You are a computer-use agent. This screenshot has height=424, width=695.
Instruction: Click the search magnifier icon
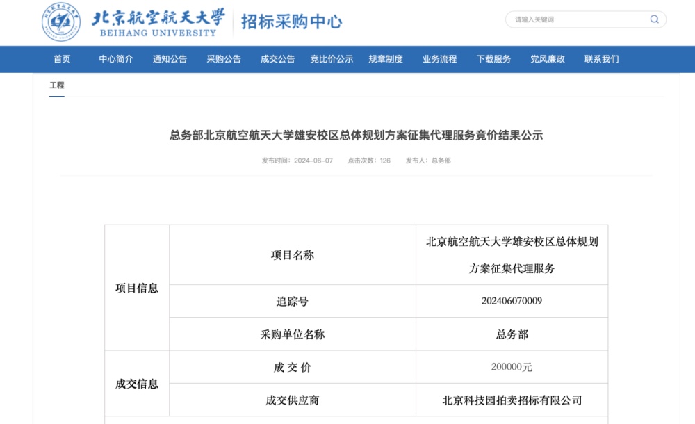point(654,19)
